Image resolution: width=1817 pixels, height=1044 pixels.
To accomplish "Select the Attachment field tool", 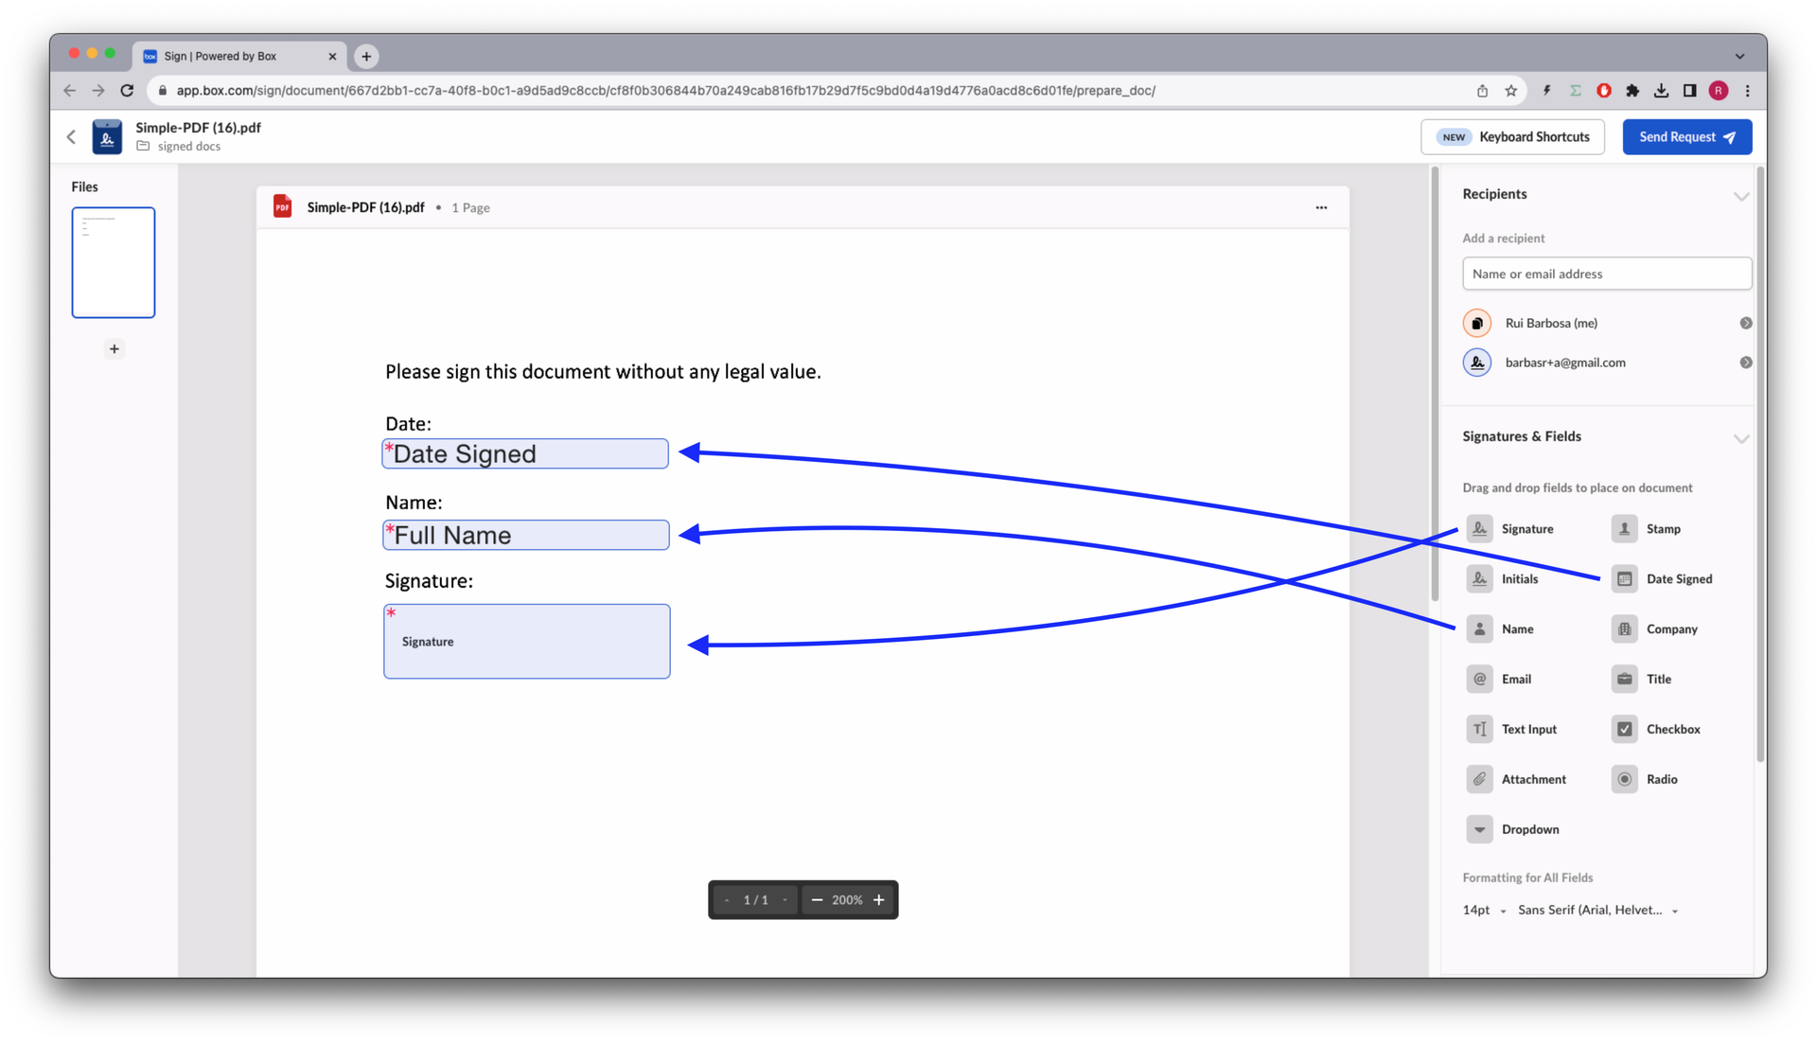I will (1516, 779).
